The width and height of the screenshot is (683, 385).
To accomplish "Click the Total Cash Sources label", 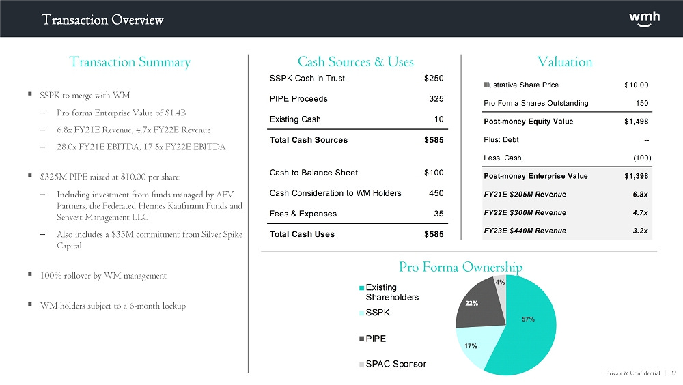I will (x=309, y=140).
